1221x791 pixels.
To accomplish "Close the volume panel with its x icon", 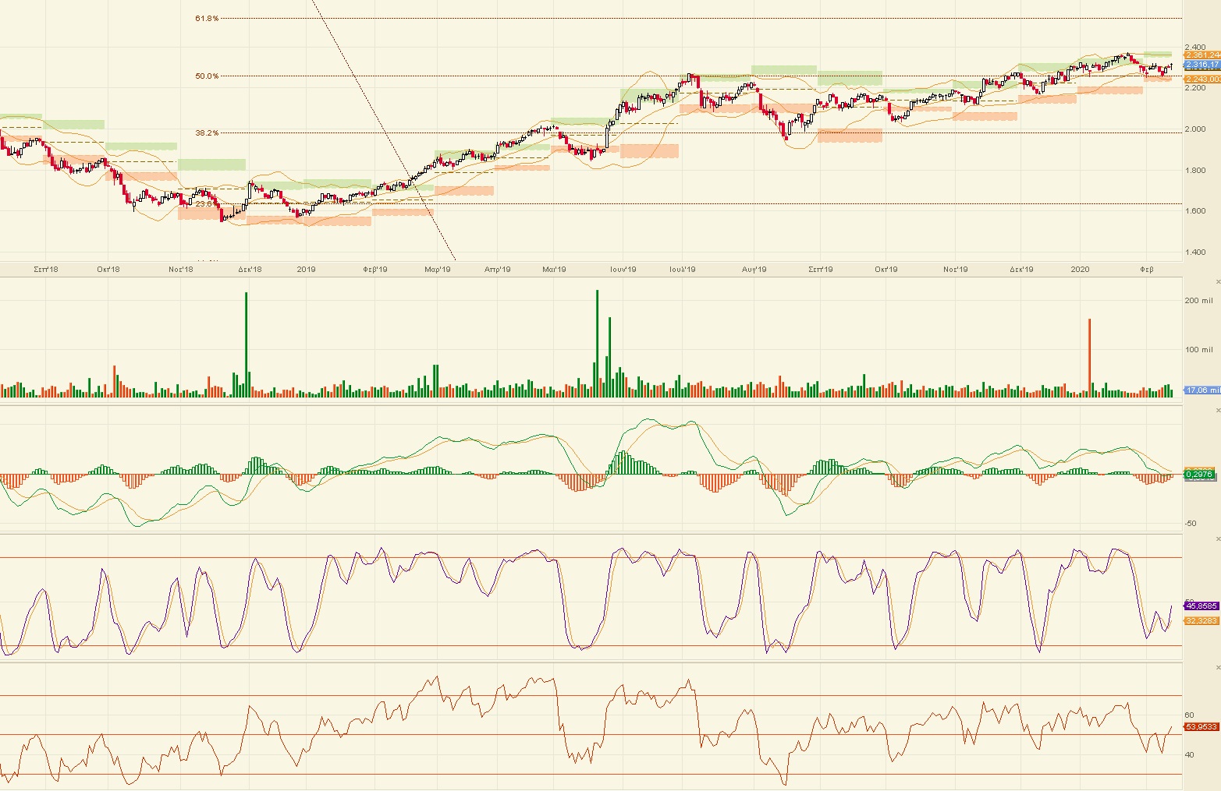I will (1217, 281).
